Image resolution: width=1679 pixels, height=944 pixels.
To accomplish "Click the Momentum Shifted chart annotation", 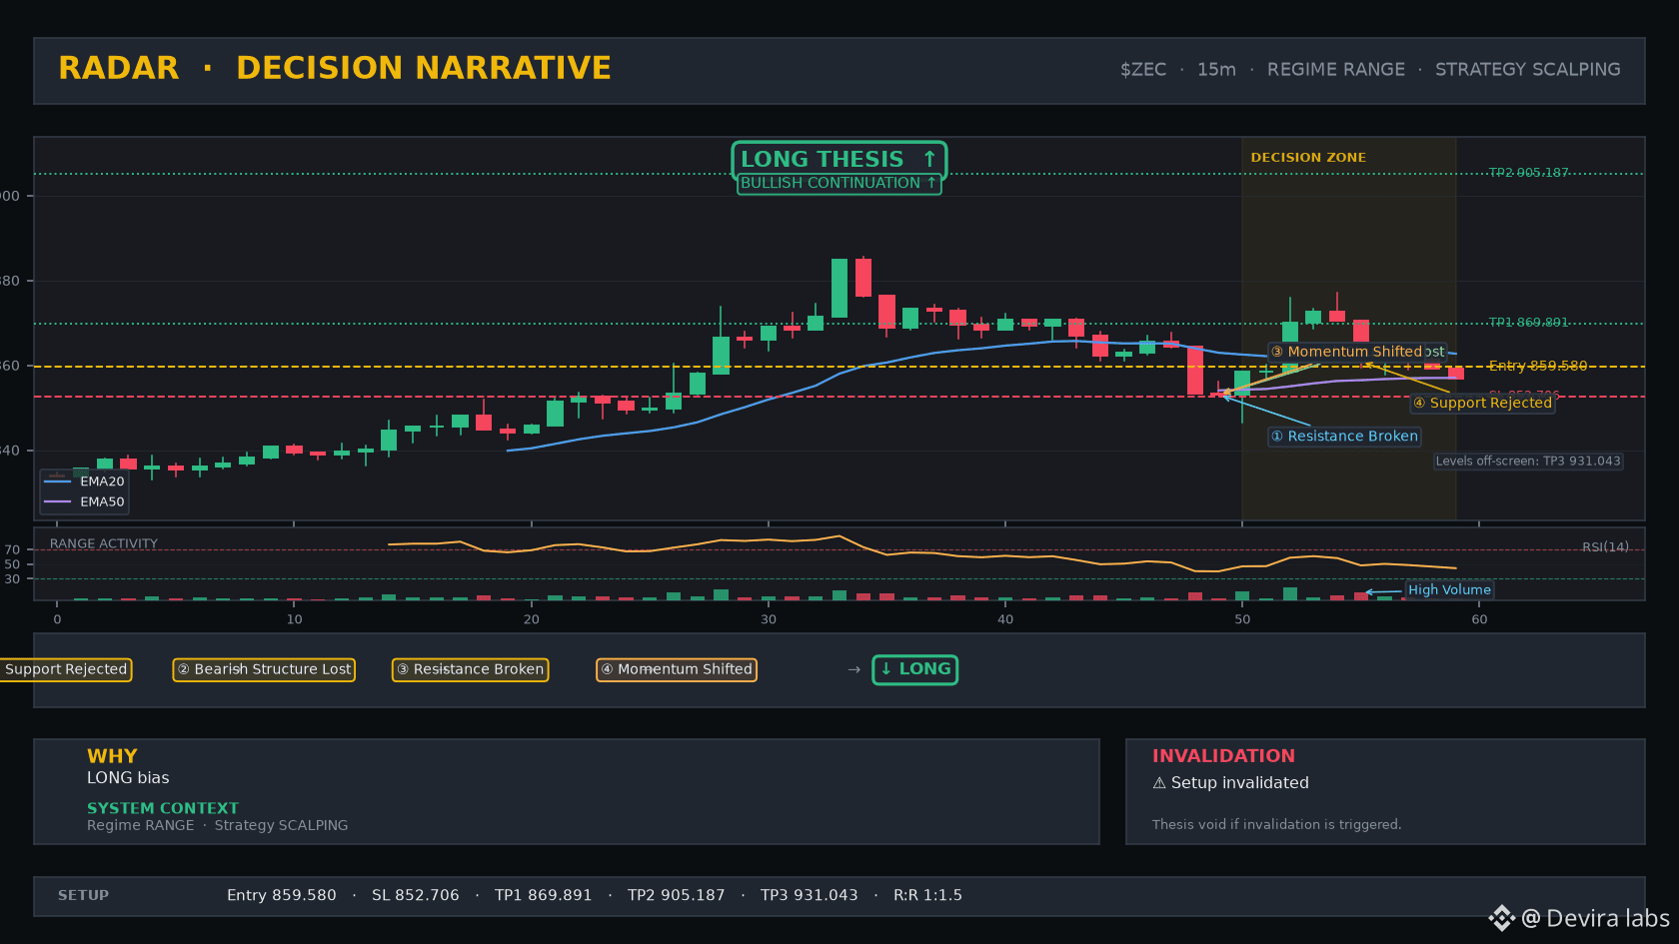I will tap(1346, 352).
